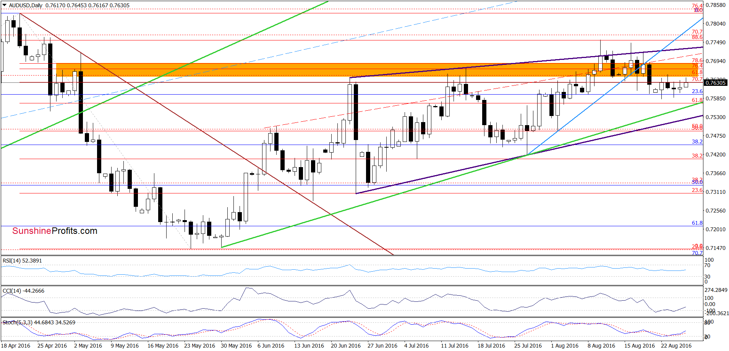The width and height of the screenshot is (729, 351).
Task: Click the 11 Jul 2016 date label
Action: tap(455, 346)
